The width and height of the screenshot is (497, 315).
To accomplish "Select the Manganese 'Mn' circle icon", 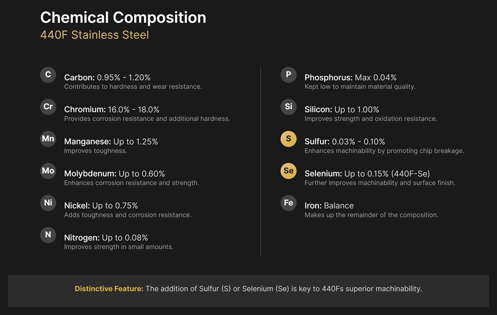I will 48,139.
